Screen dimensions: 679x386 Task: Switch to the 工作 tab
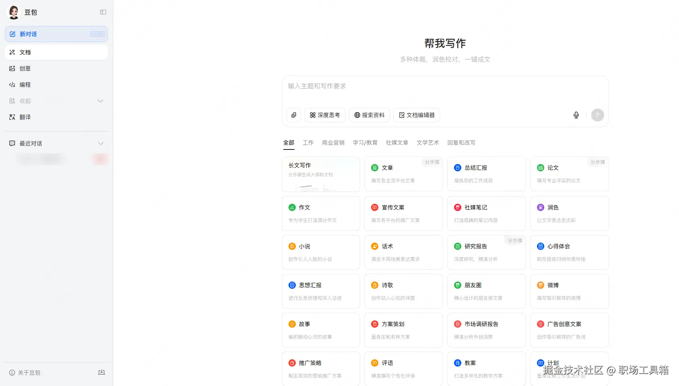[308, 143]
